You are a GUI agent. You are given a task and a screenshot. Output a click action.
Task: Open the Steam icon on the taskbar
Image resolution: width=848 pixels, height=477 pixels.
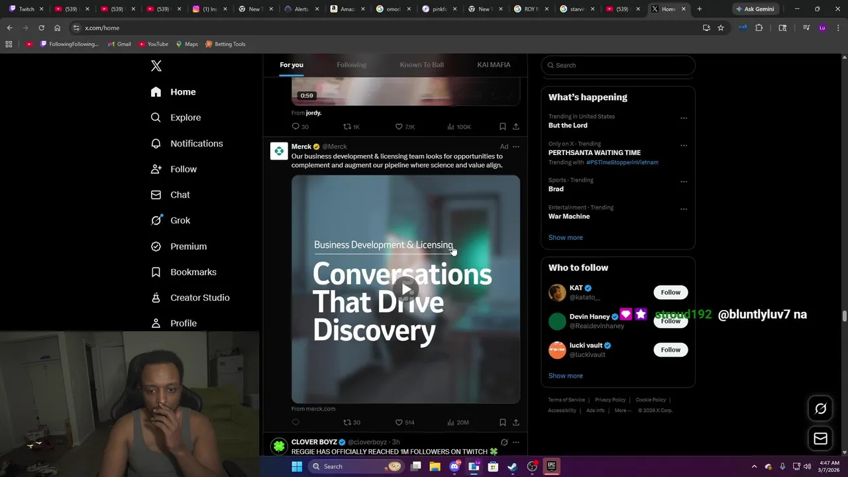(512, 466)
